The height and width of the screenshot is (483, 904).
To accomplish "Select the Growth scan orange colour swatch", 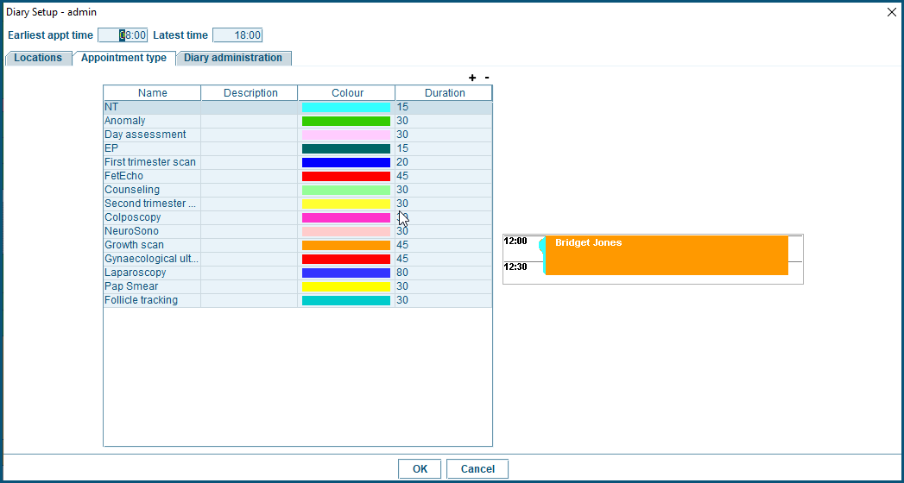I will pyautogui.click(x=345, y=246).
